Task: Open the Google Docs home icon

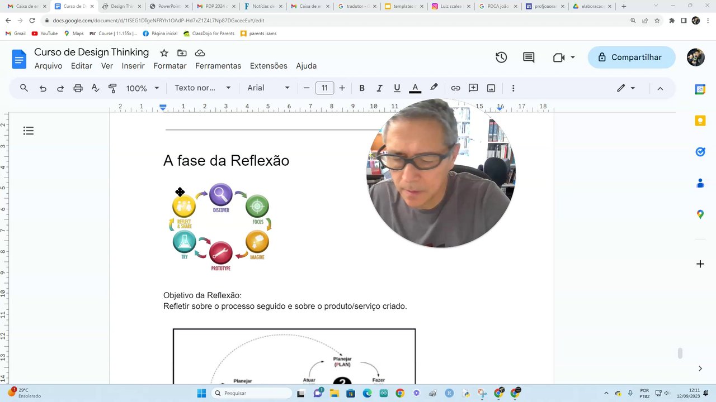Action: point(19,59)
